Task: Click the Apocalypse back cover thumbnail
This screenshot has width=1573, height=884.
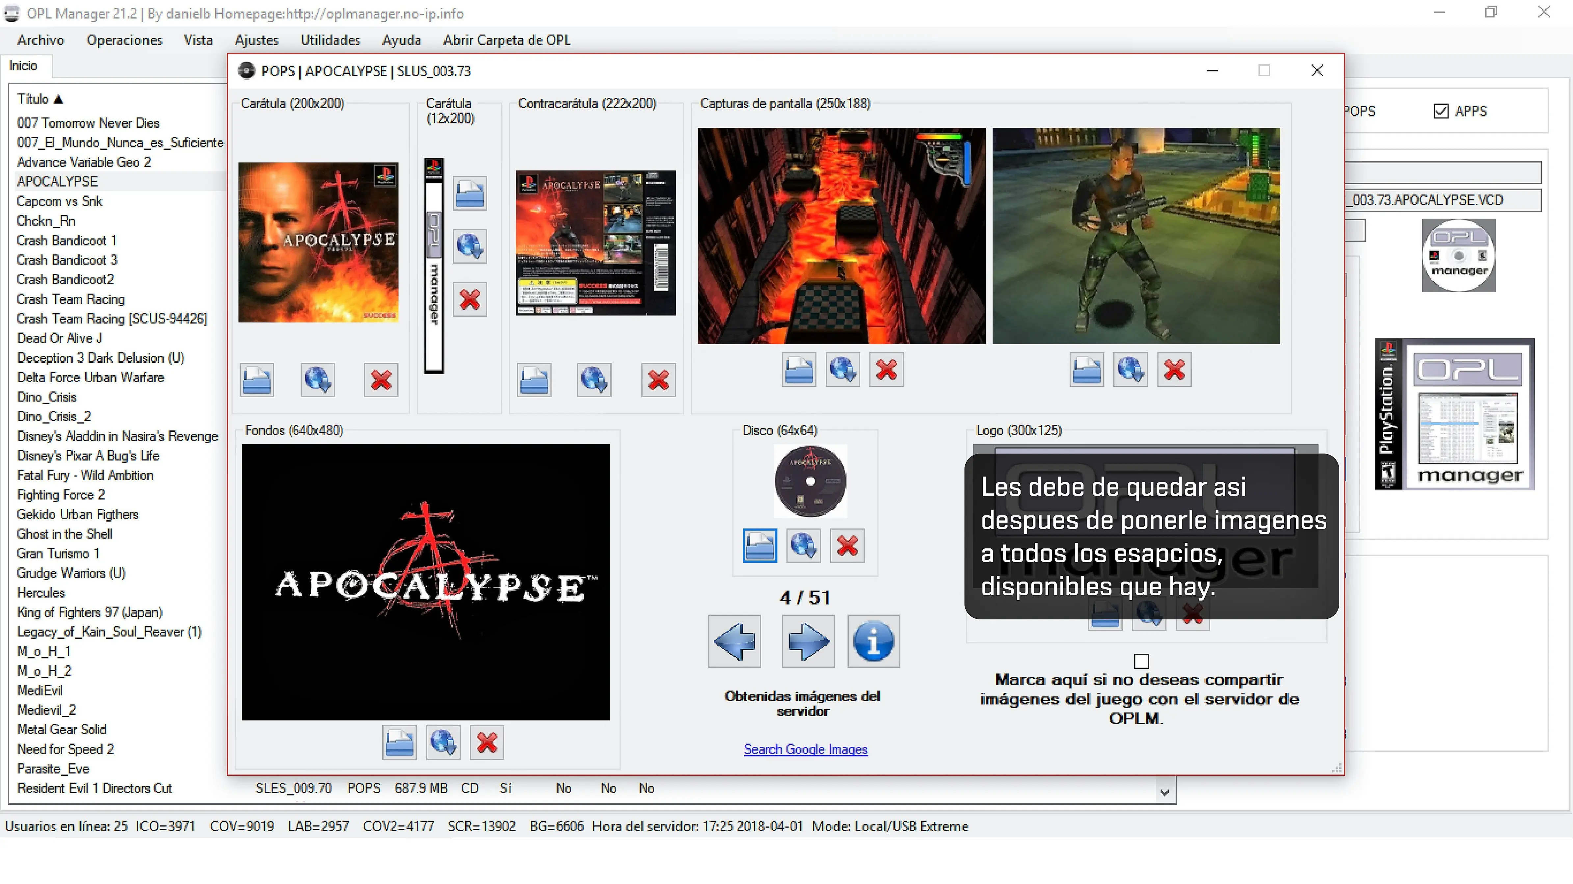Action: pyautogui.click(x=596, y=243)
